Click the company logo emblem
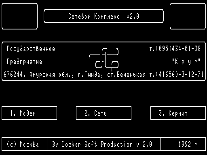Screen dimensions: 207x155 [x=103, y=59]
